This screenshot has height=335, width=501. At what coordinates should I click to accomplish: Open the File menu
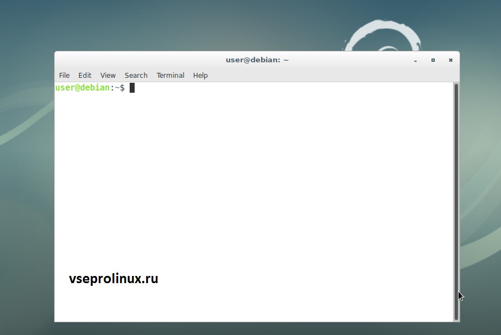click(x=64, y=76)
